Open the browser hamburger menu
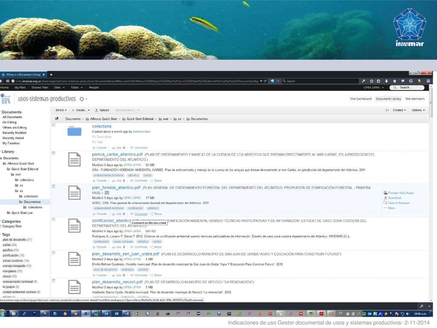The image size is (437, 328). click(428, 81)
